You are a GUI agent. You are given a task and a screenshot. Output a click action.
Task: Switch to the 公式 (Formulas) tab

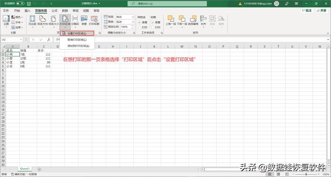[x=54, y=10]
